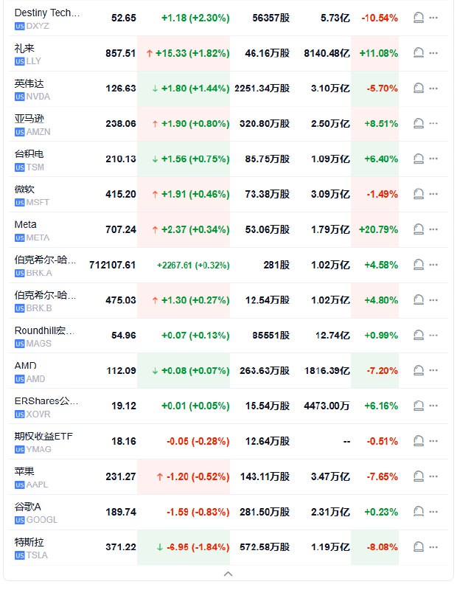
Task: Open more options for MAGS row
Action: tap(433, 336)
